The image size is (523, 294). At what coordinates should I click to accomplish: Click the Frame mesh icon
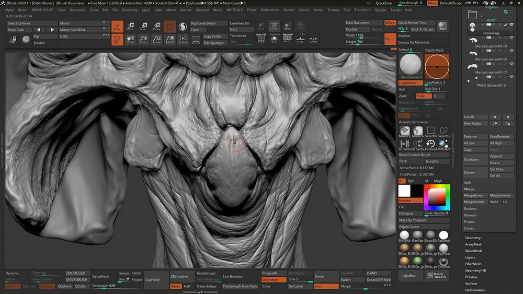(183, 39)
